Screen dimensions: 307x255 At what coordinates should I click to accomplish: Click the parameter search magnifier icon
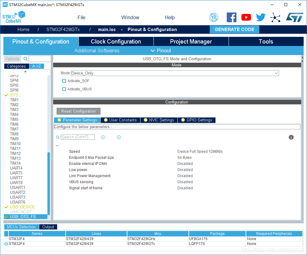[58, 137]
